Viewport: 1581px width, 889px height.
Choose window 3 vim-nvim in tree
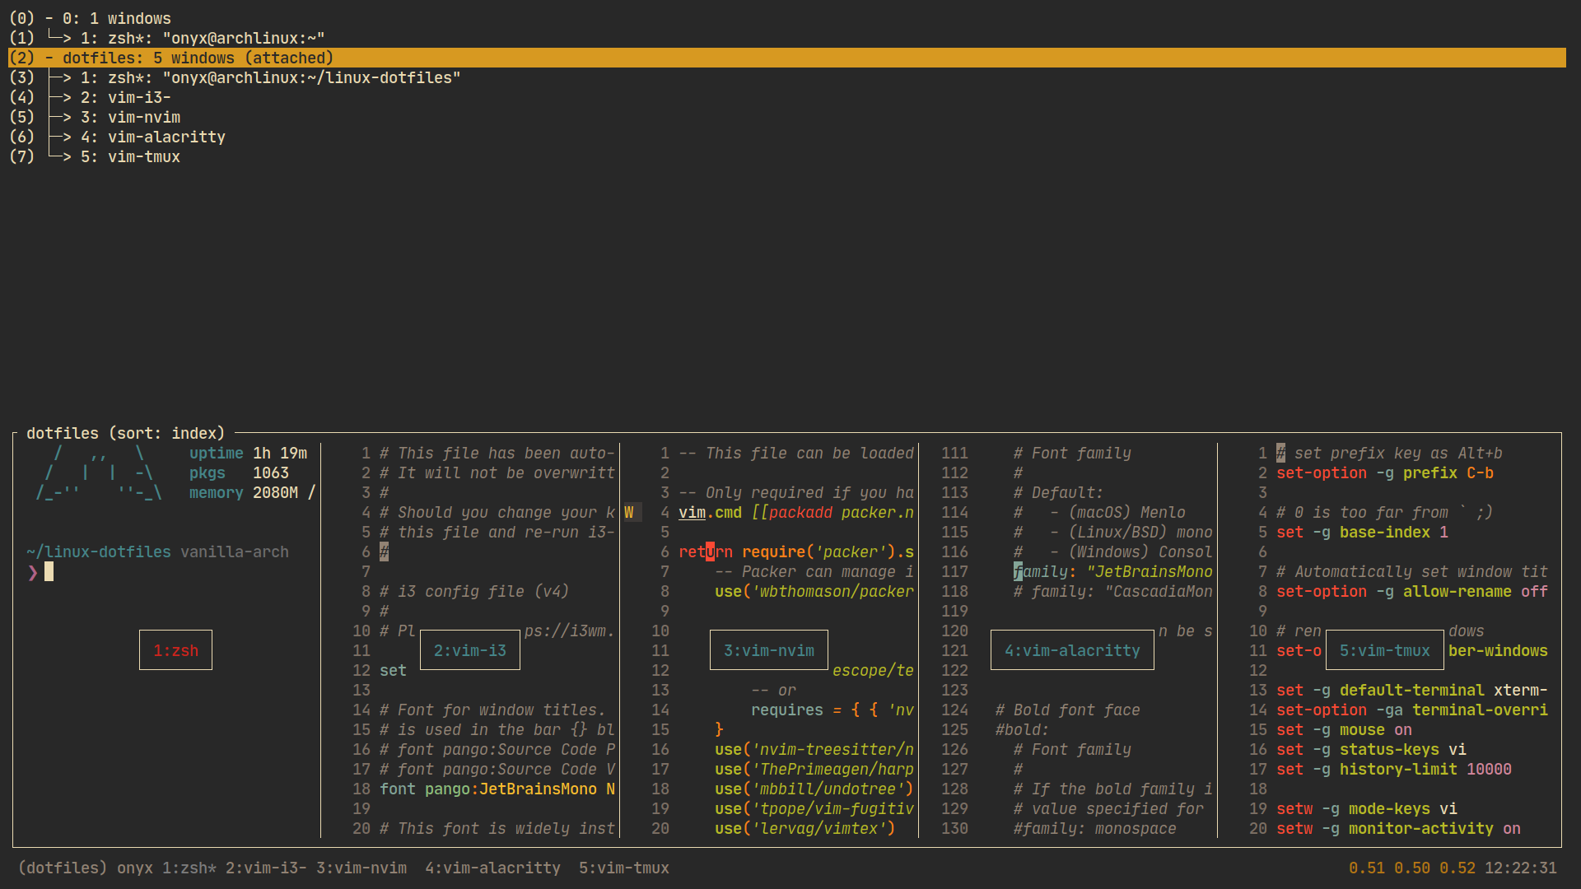[x=130, y=117]
